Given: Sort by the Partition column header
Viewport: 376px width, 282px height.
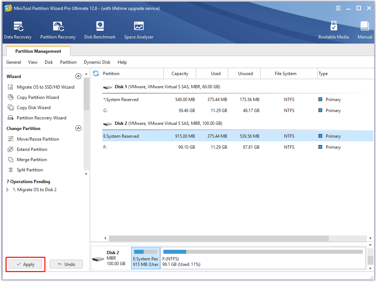Looking at the screenshot, I should tap(132, 74).
